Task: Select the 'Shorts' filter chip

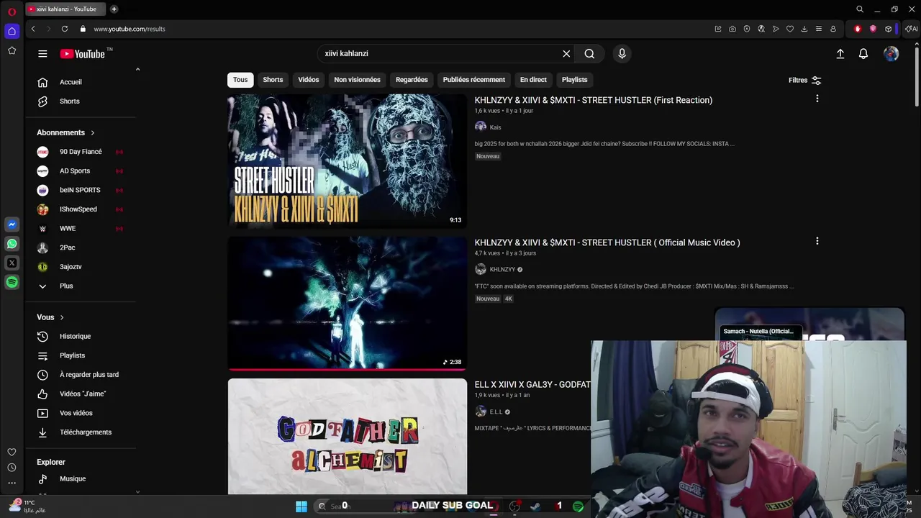Action: point(273,80)
